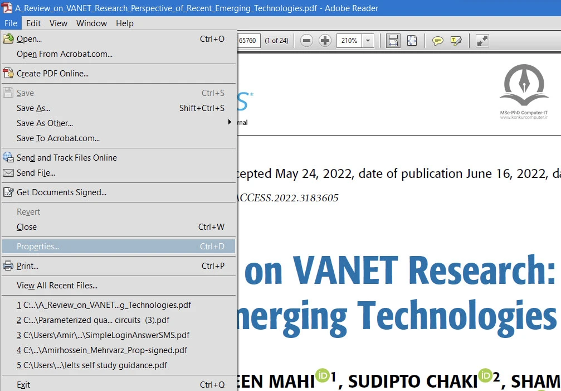Click the 210% zoom value field
This screenshot has height=391, width=561.
[x=349, y=41]
